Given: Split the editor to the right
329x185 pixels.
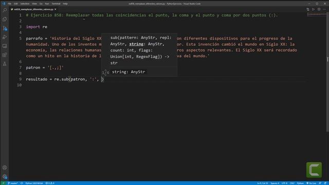Looking at the screenshot, I should click(x=319, y=9).
